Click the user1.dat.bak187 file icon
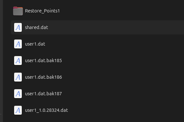Viewport: 184px width, 122px height. pyautogui.click(x=18, y=94)
